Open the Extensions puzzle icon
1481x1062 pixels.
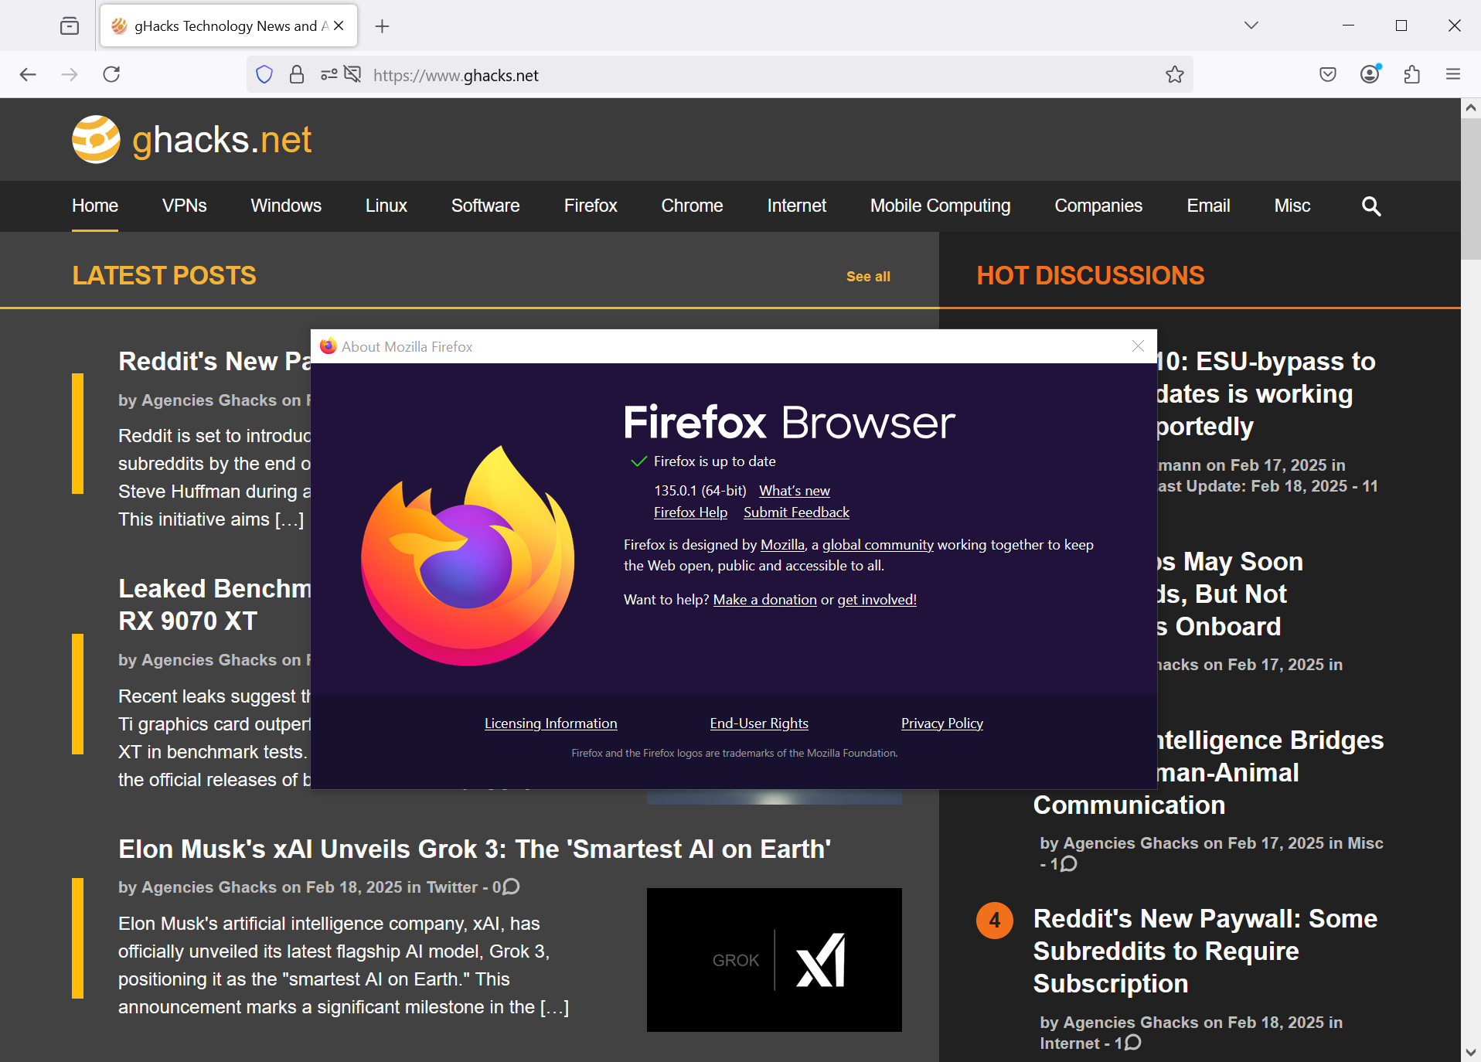(1411, 74)
